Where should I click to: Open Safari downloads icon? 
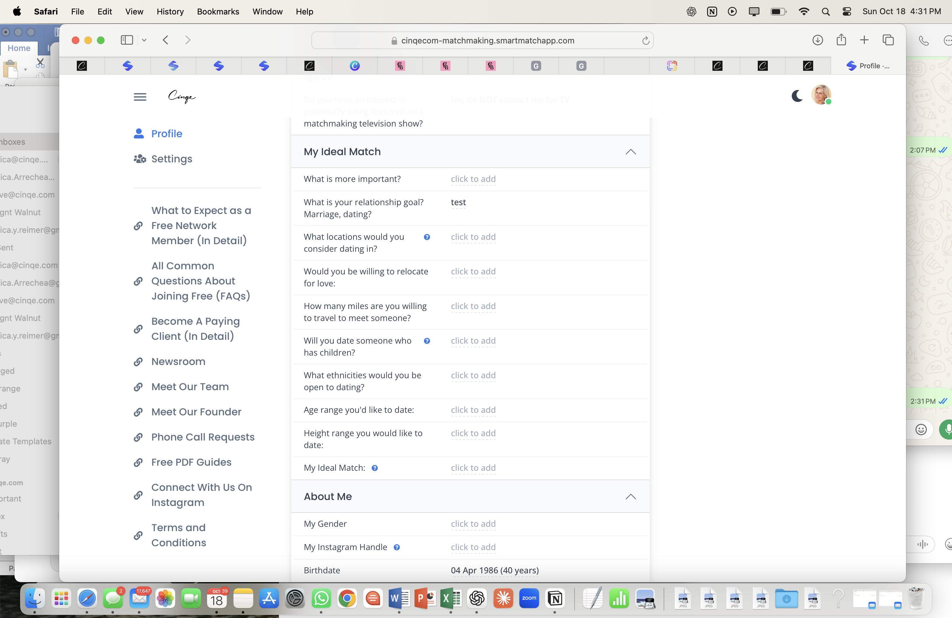coord(817,40)
